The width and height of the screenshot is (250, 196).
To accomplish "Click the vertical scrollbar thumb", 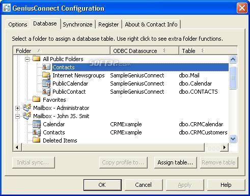I will pos(233,78).
